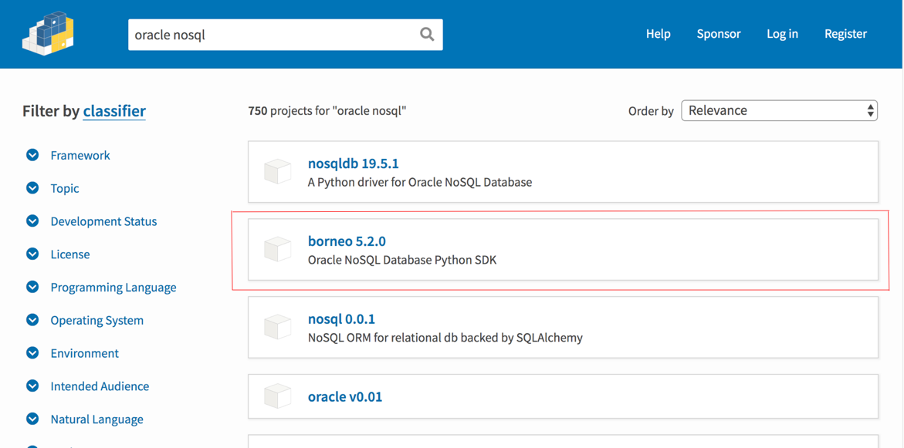Click the nosqldb package cube icon
The image size is (904, 448).
pos(277,171)
